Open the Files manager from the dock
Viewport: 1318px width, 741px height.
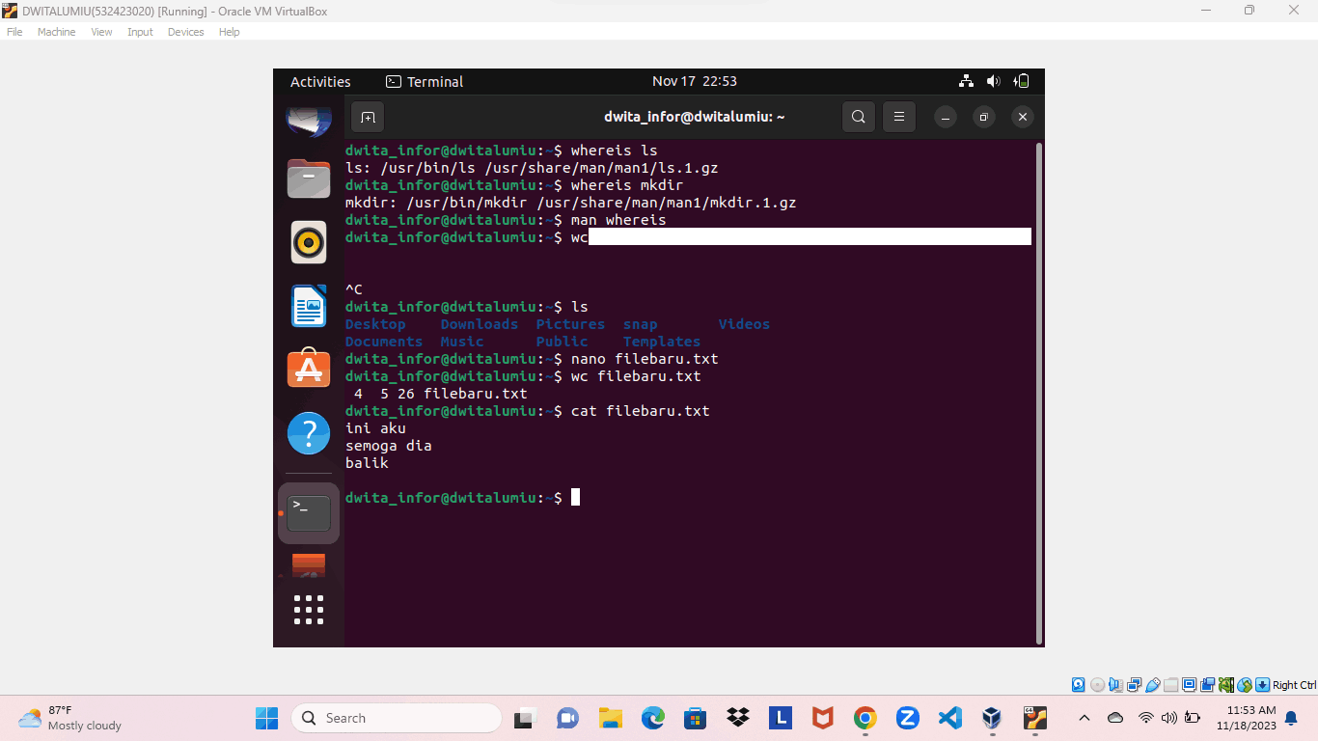click(309, 178)
